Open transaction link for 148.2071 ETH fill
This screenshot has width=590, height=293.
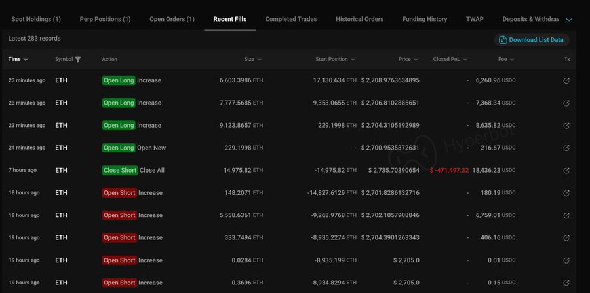(x=566, y=193)
